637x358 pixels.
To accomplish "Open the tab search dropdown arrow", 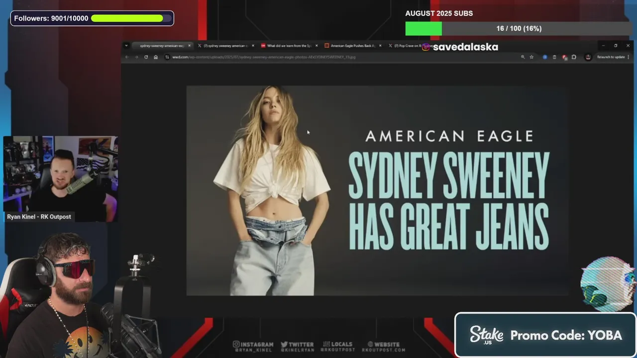I will click(126, 46).
